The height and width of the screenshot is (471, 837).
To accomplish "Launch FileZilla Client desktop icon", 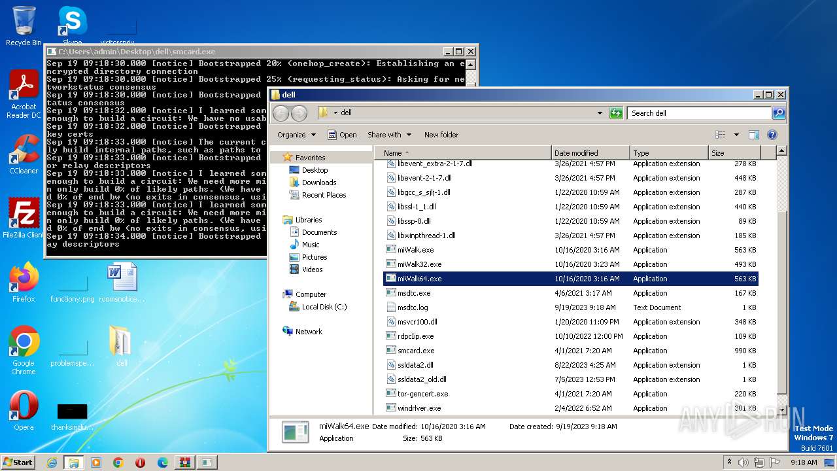I will click(x=24, y=217).
